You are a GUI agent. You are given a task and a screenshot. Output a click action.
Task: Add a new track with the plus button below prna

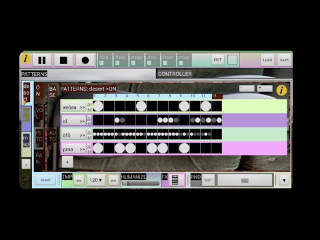coord(67,162)
